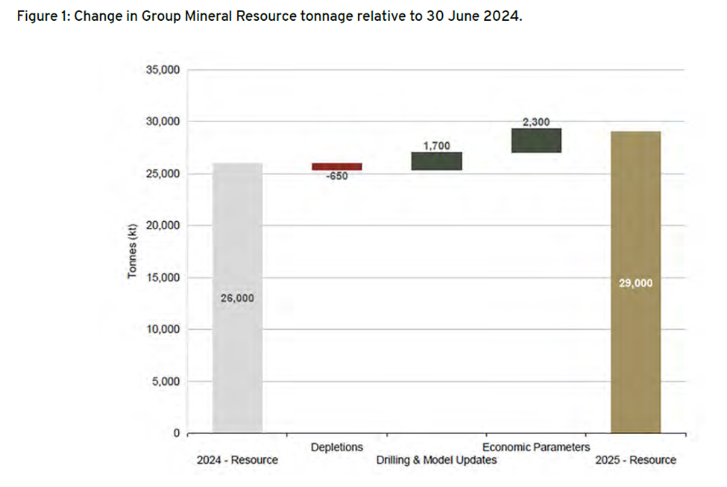Click the '2025 - Resource' axis label
Screen dimensions: 727x487
pos(635,460)
